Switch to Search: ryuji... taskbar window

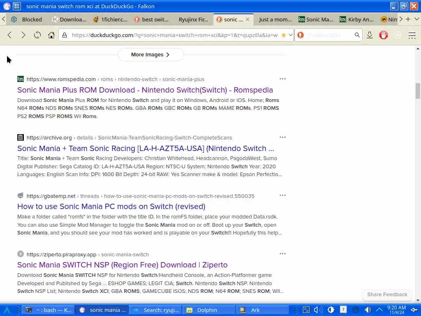tap(156, 310)
